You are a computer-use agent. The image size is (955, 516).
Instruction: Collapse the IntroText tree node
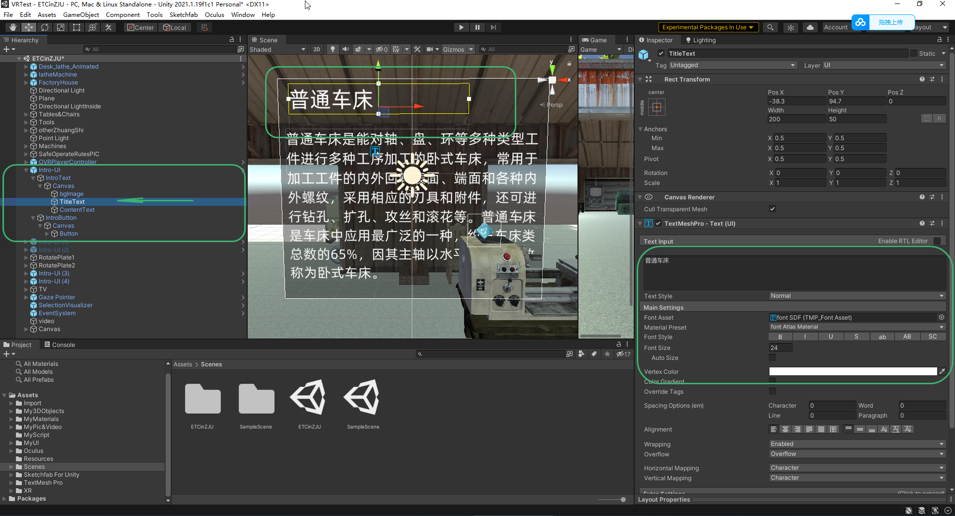tap(33, 178)
